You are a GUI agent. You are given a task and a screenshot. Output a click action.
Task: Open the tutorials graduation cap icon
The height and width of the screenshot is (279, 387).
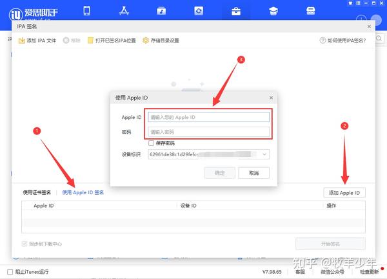[273, 11]
